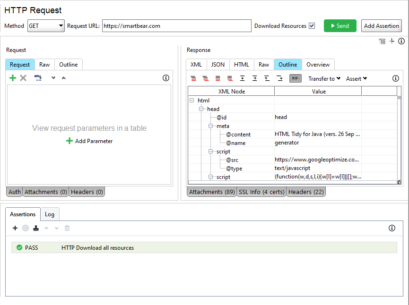Open info icon in Response outline toolbar
Image resolution: width=409 pixels, height=305 pixels.
[396, 78]
